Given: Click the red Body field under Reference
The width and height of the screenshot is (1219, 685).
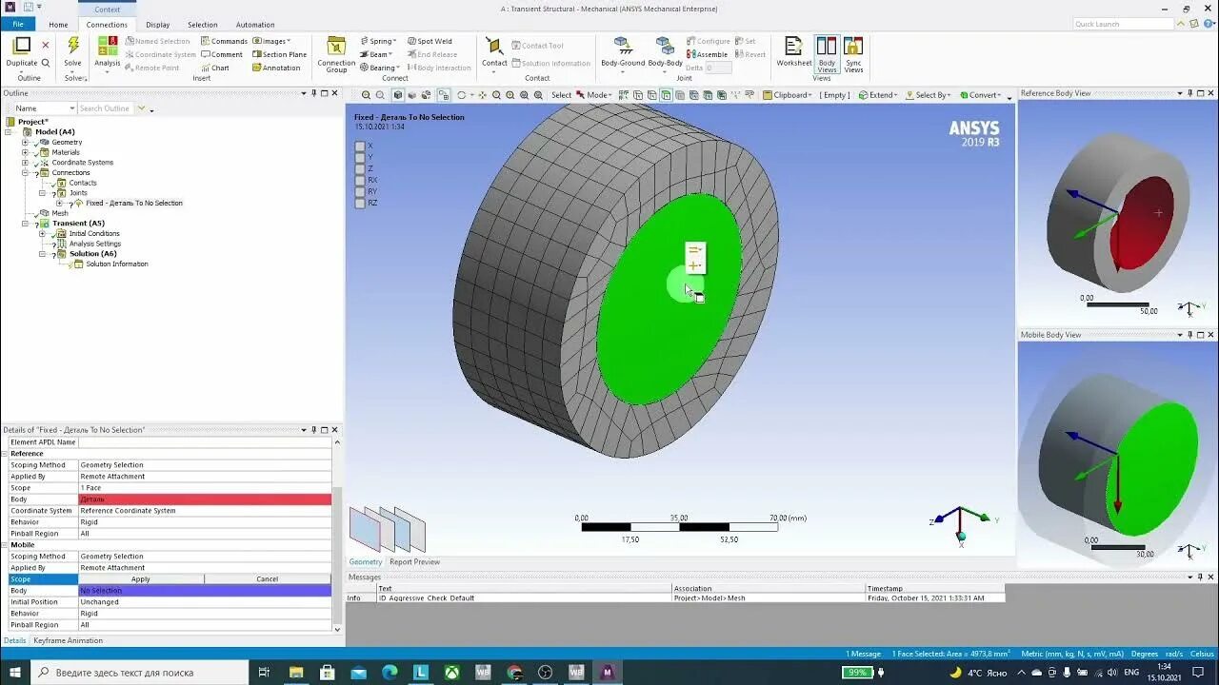Looking at the screenshot, I should pos(205,499).
